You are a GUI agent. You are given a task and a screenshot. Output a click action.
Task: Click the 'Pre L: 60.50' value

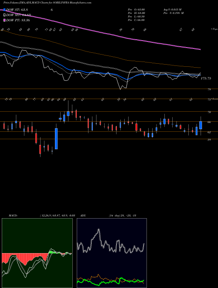tap(136, 17)
